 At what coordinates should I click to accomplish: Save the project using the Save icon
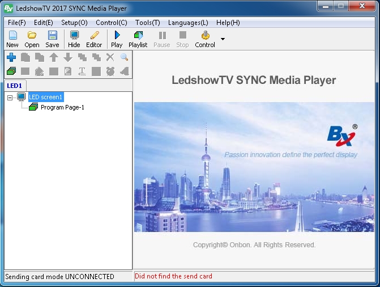(52, 39)
